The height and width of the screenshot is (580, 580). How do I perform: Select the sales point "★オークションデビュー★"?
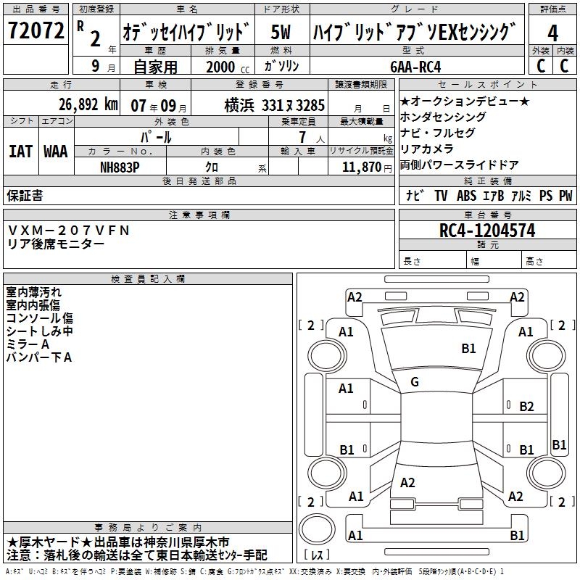click(465, 101)
